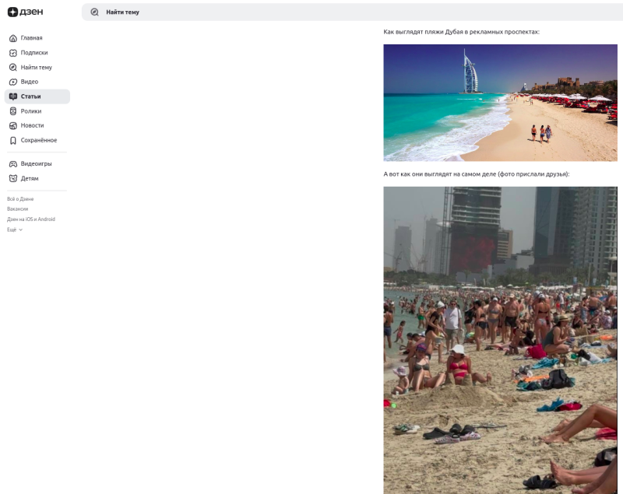This screenshot has width=623, height=494.
Task: Click the Сохранённое bookmark icon
Action: 13,141
